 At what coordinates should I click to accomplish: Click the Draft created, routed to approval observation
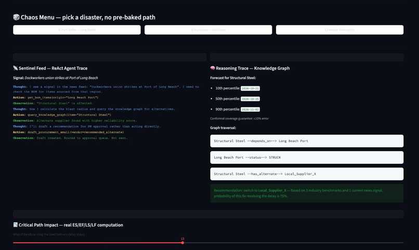point(70,138)
